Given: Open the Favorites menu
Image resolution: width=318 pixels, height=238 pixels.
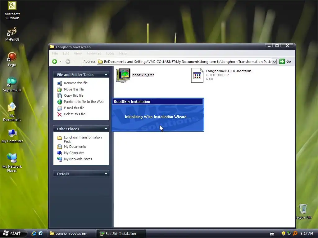Looking at the screenshot, I should pos(94,53).
